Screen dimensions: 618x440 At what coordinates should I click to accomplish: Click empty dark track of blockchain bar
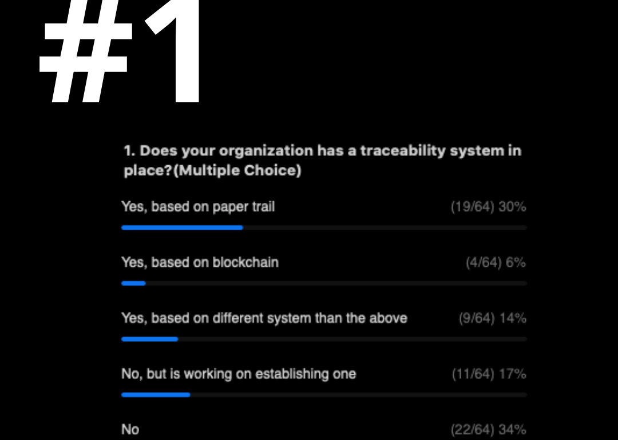click(336, 283)
